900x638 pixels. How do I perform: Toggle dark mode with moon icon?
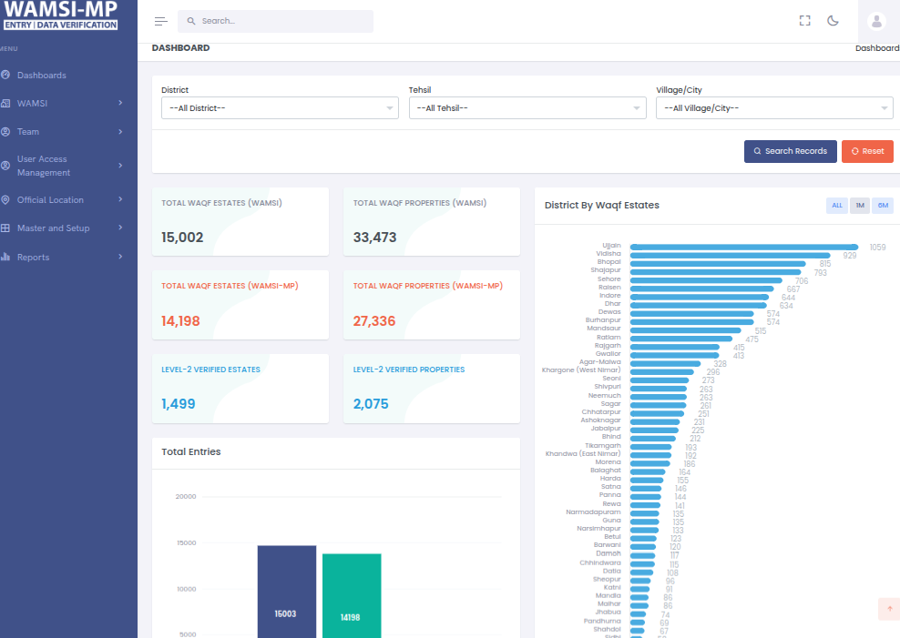(833, 21)
